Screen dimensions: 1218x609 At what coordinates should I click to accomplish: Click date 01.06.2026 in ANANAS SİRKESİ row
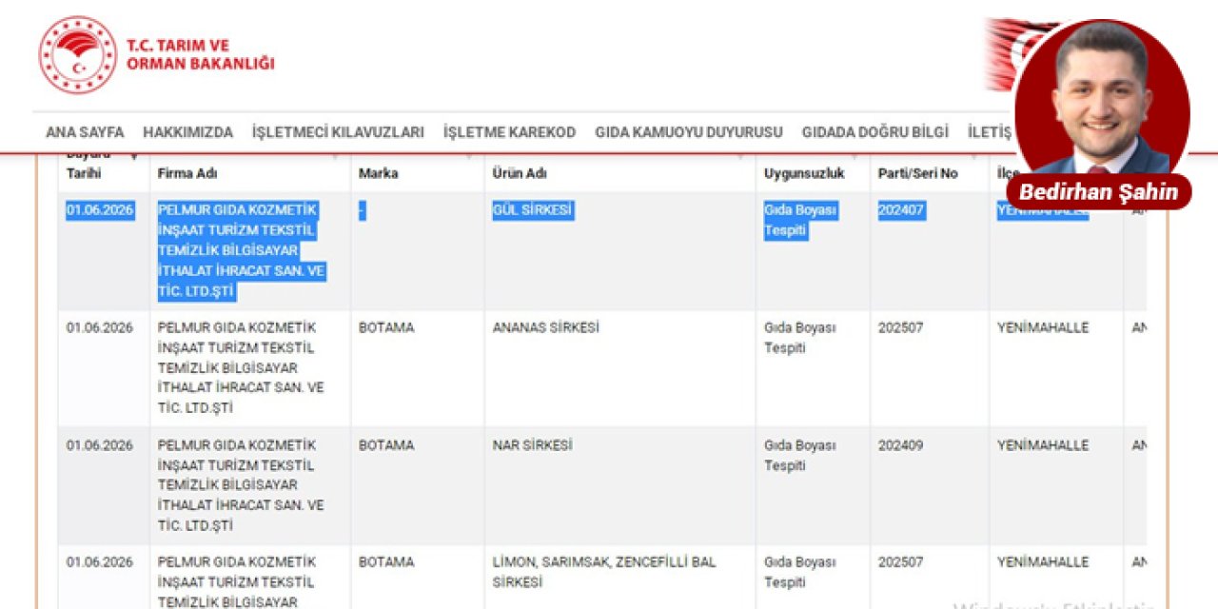[x=100, y=327]
